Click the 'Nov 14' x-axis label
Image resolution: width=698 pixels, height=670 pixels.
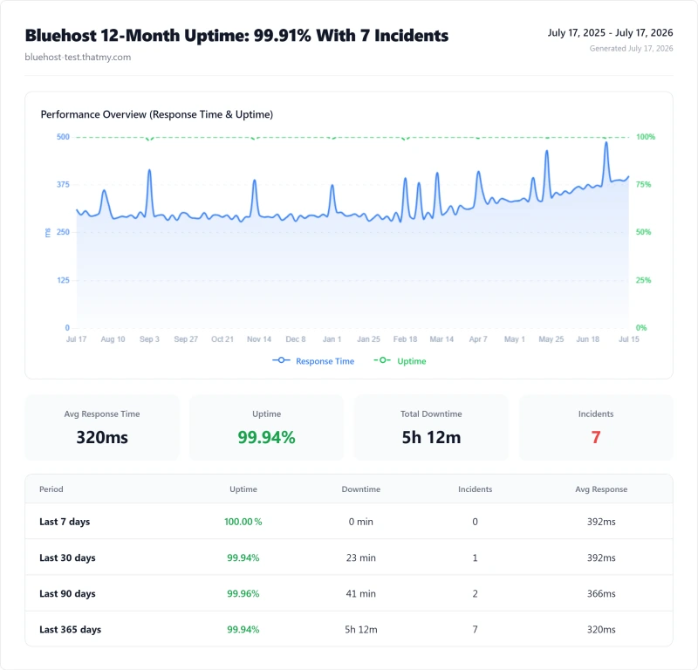click(x=259, y=339)
